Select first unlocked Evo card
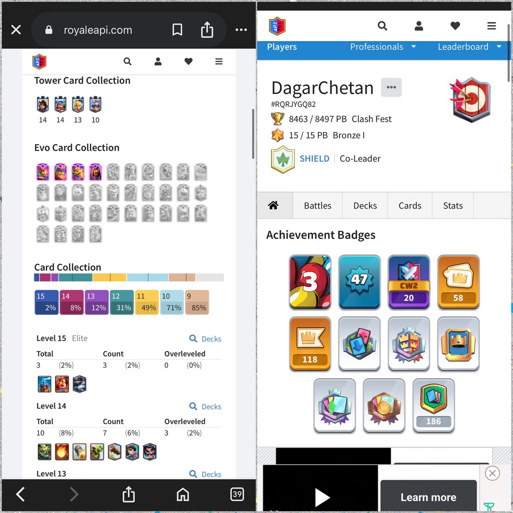Screen dimensions: 513x513 [43, 172]
